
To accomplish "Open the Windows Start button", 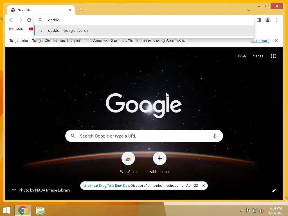I will (7, 210).
